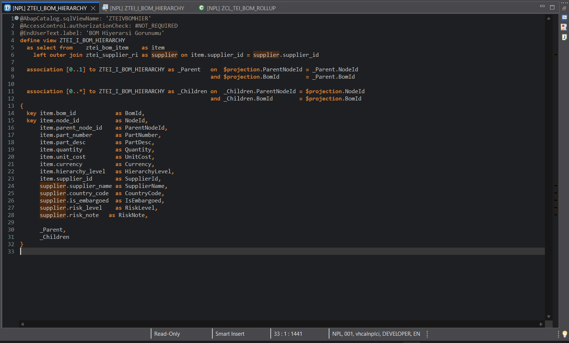The image size is (569, 343).
Task: Click exposed association _Children on line 31
Action: (54, 237)
